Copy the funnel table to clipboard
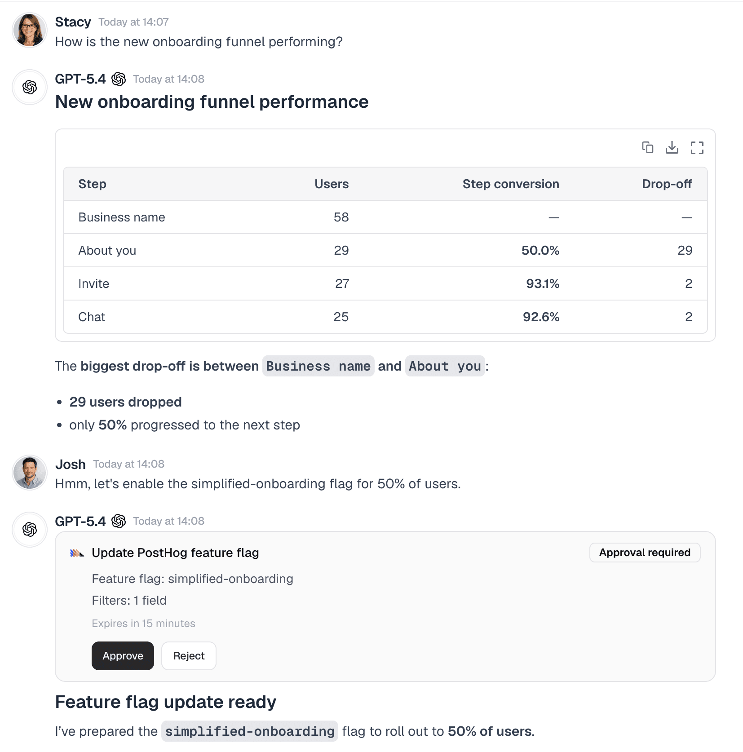 pos(648,147)
